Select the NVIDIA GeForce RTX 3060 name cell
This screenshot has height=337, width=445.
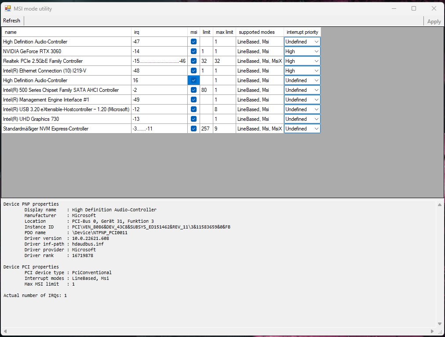pyautogui.click(x=66, y=51)
